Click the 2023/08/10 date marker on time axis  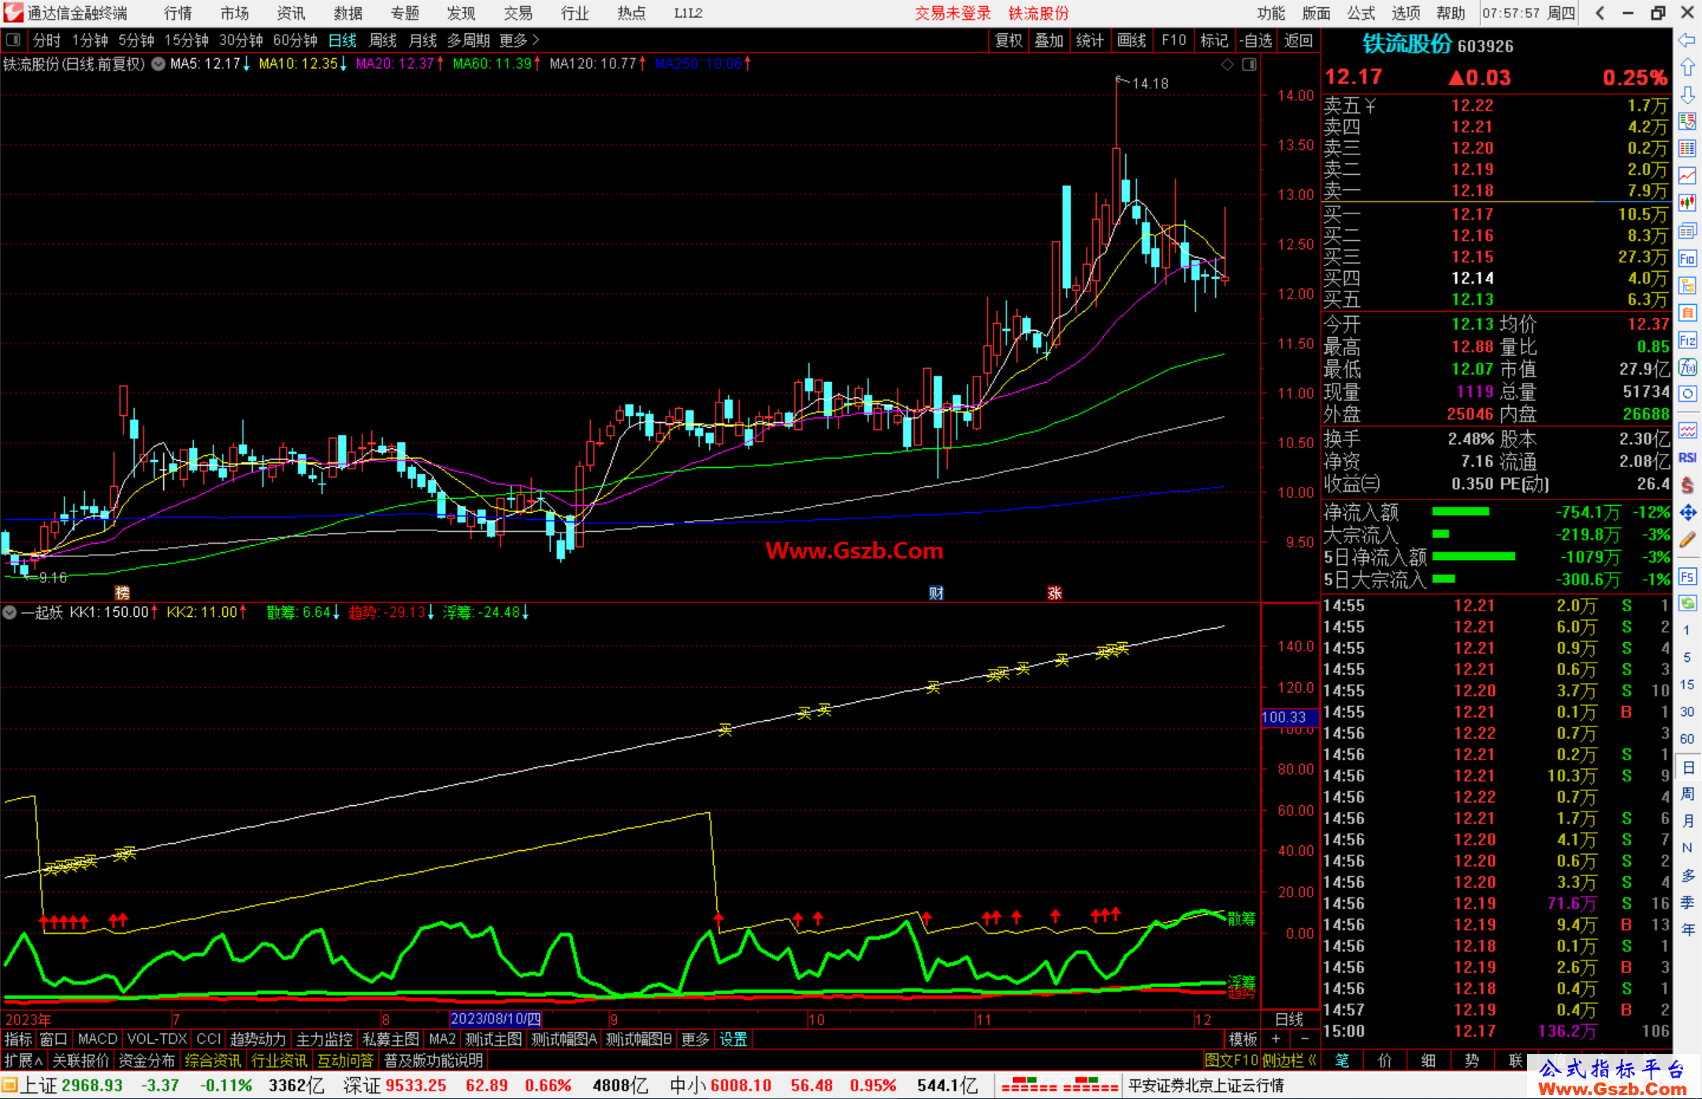tap(496, 1019)
